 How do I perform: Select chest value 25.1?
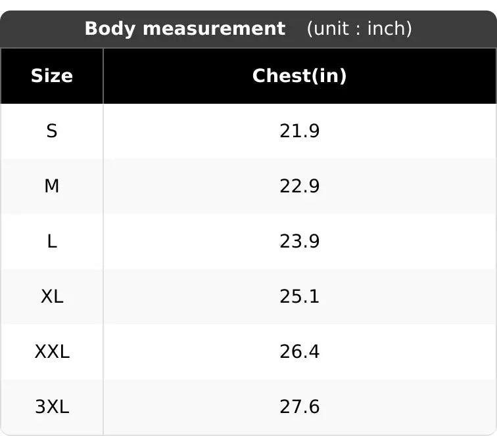coord(300,297)
